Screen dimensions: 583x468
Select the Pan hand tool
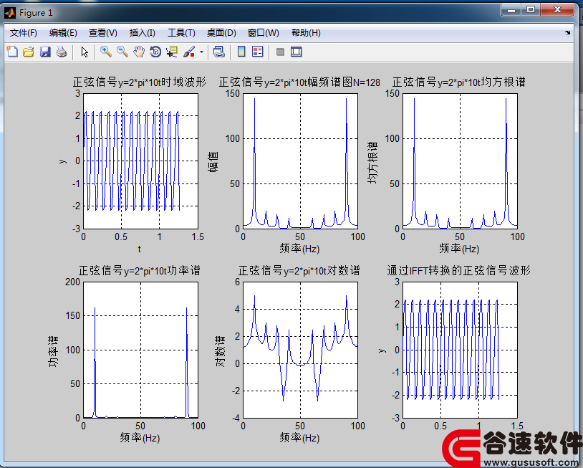(139, 52)
